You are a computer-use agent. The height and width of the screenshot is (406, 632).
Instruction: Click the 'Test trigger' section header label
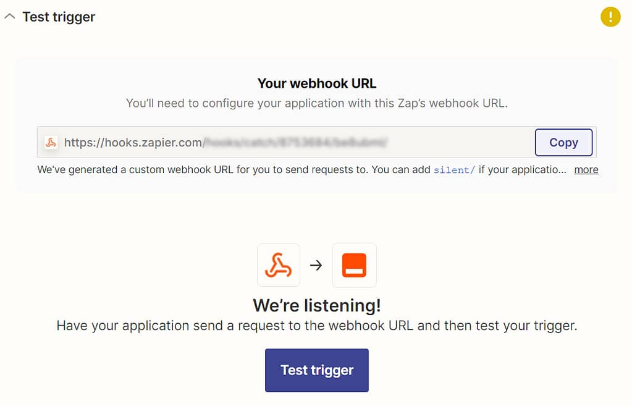59,17
